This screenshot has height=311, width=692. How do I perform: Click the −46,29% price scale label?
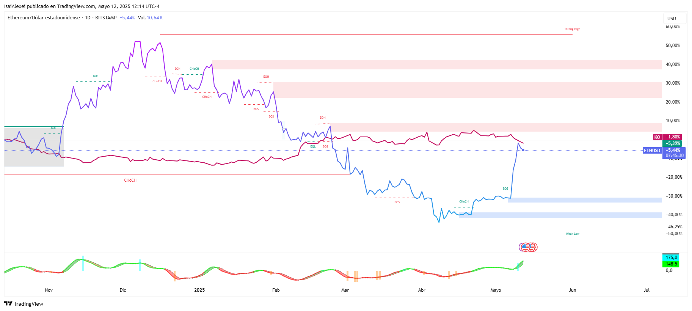point(674,227)
